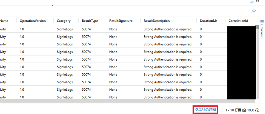Screen dimensions: 265x114
Task: Select first row's Strong Authentication description cell
Action: (x=168, y=29)
